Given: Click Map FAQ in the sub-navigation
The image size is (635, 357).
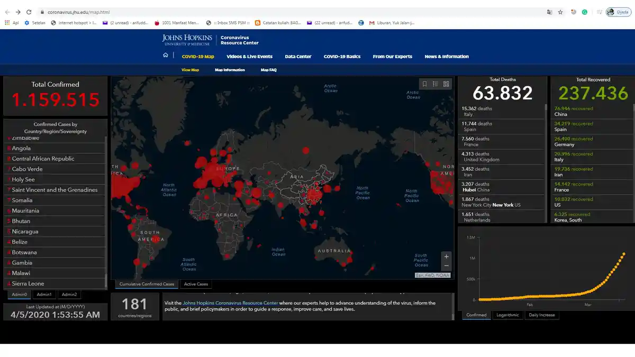Looking at the screenshot, I should (269, 69).
